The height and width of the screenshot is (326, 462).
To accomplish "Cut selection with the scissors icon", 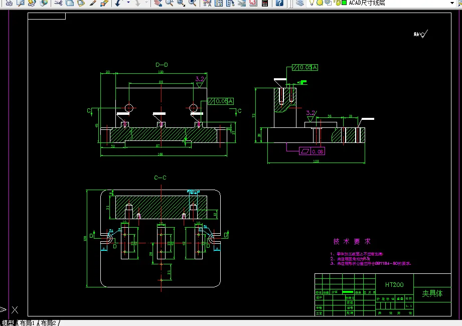I will [x=58, y=3].
